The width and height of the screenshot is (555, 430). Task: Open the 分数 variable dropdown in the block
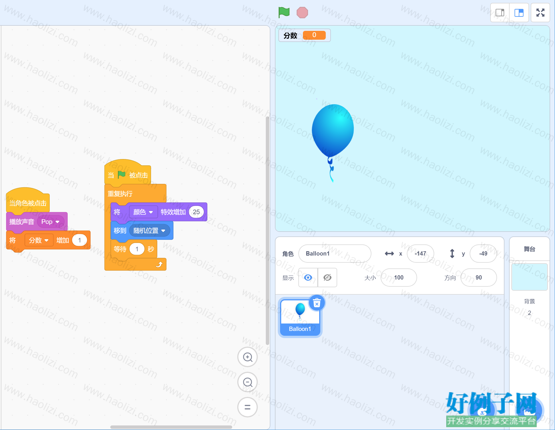[x=39, y=240]
